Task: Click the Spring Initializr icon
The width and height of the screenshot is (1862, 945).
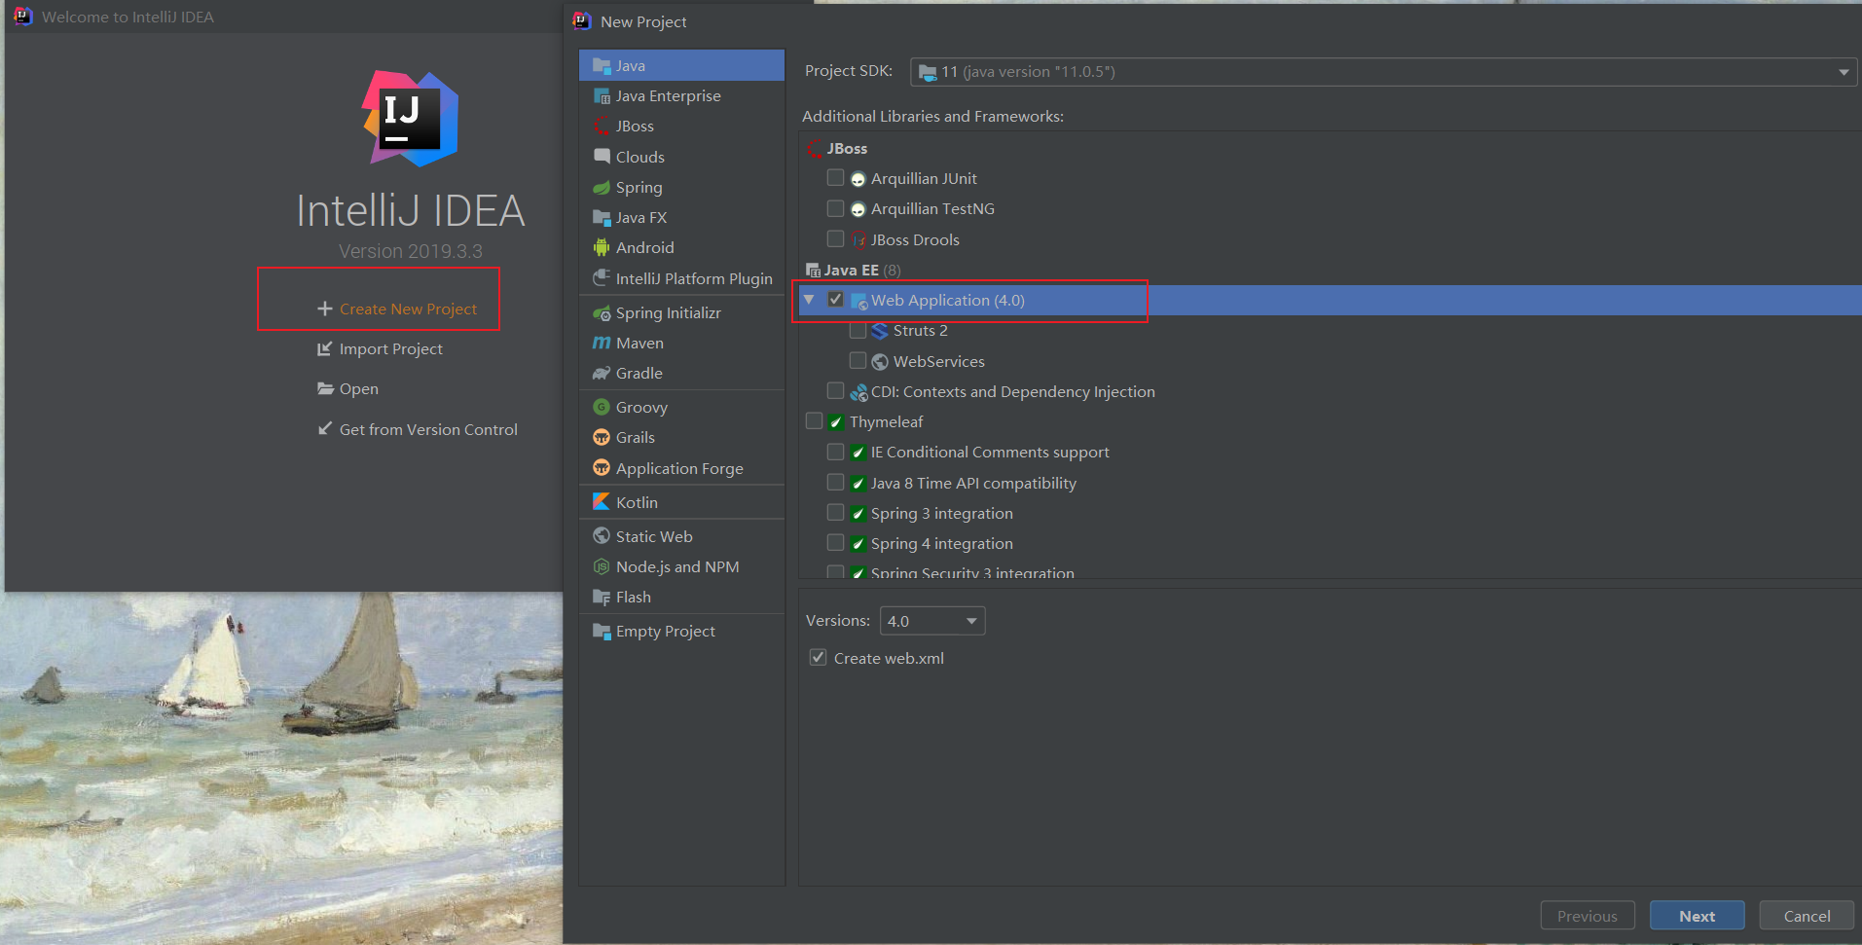Action: click(x=602, y=313)
